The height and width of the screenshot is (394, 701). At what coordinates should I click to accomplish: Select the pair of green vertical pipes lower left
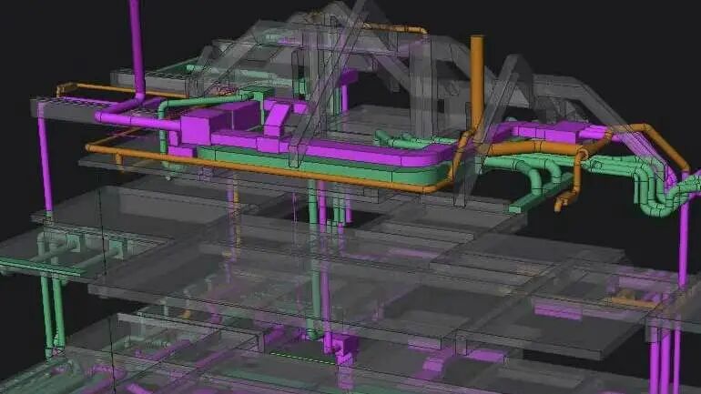click(x=53, y=313)
